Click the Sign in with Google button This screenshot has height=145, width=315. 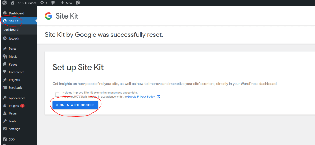click(75, 105)
